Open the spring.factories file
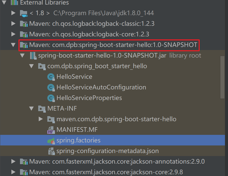Screen dimensions: 228x176 (78, 140)
